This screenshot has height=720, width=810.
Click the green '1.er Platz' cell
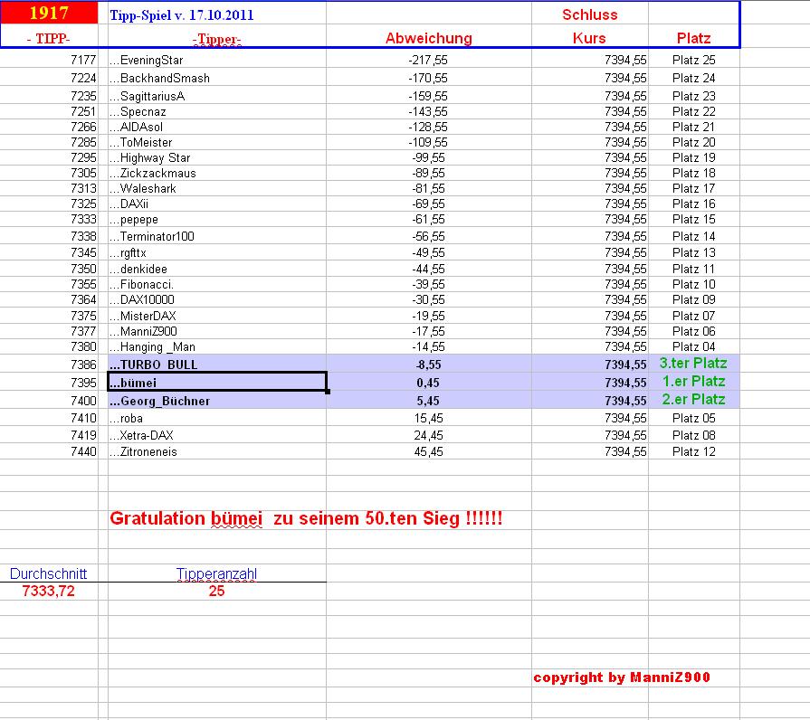tap(694, 382)
